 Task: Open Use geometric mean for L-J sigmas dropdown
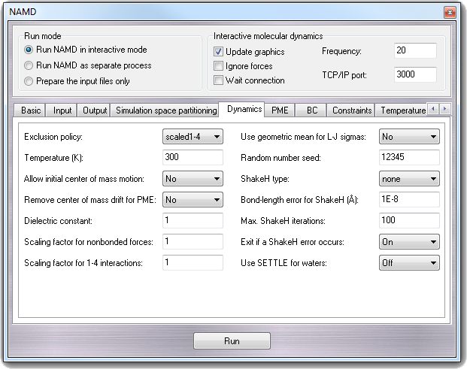(x=409, y=137)
